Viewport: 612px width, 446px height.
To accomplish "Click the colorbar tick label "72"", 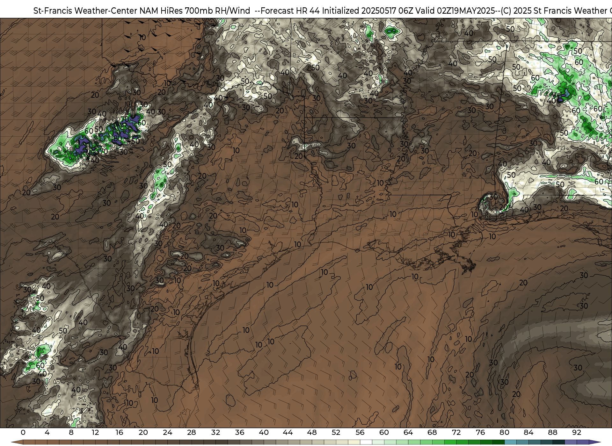I will point(456,432).
